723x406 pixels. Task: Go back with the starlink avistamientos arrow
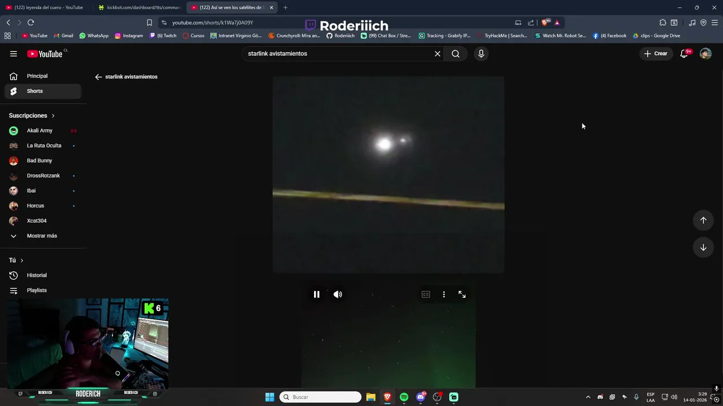click(98, 77)
